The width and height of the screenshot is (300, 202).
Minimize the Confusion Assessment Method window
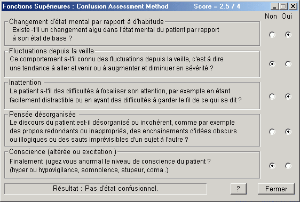tap(274, 6)
